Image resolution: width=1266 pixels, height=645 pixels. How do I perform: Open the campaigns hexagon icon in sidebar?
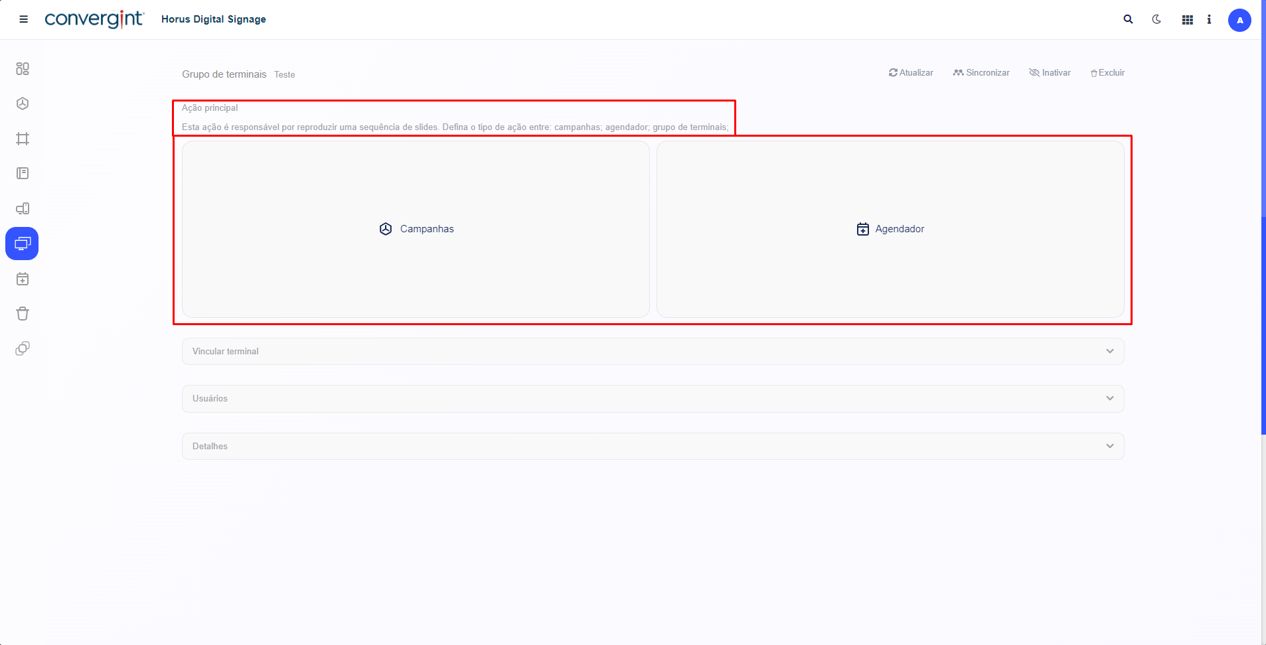(23, 104)
